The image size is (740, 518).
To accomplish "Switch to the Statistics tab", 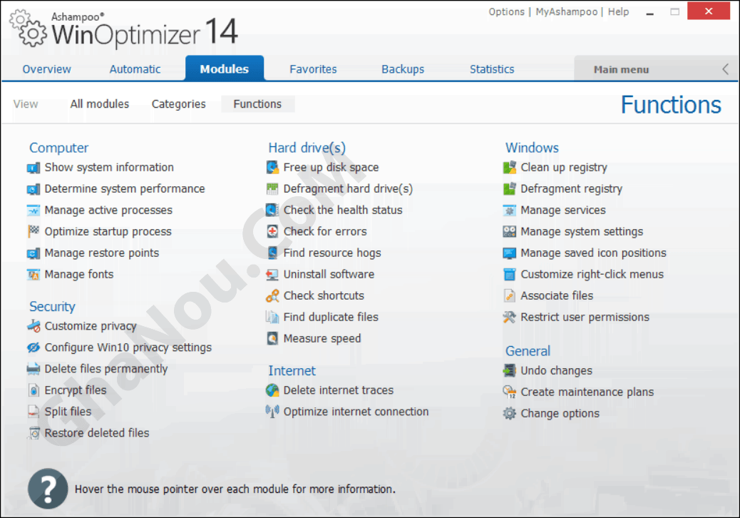I will (492, 69).
